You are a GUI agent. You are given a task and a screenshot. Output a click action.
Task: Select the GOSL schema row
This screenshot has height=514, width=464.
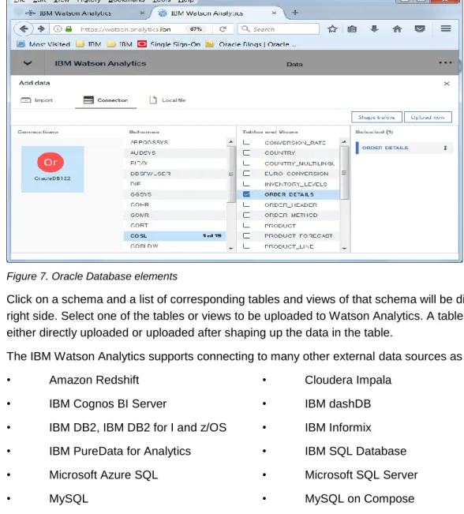[x=175, y=236]
